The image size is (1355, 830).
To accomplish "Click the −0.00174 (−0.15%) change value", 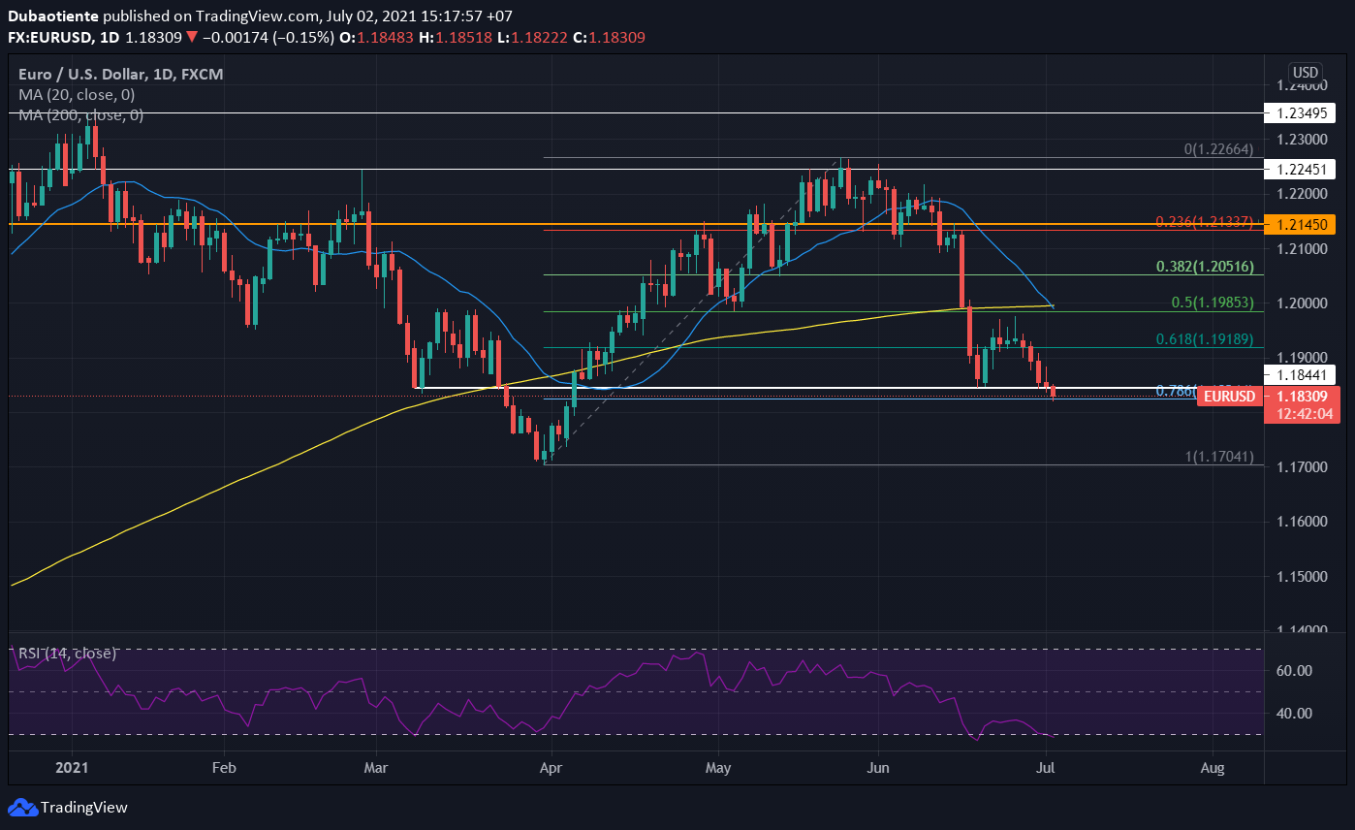I will coord(268,37).
